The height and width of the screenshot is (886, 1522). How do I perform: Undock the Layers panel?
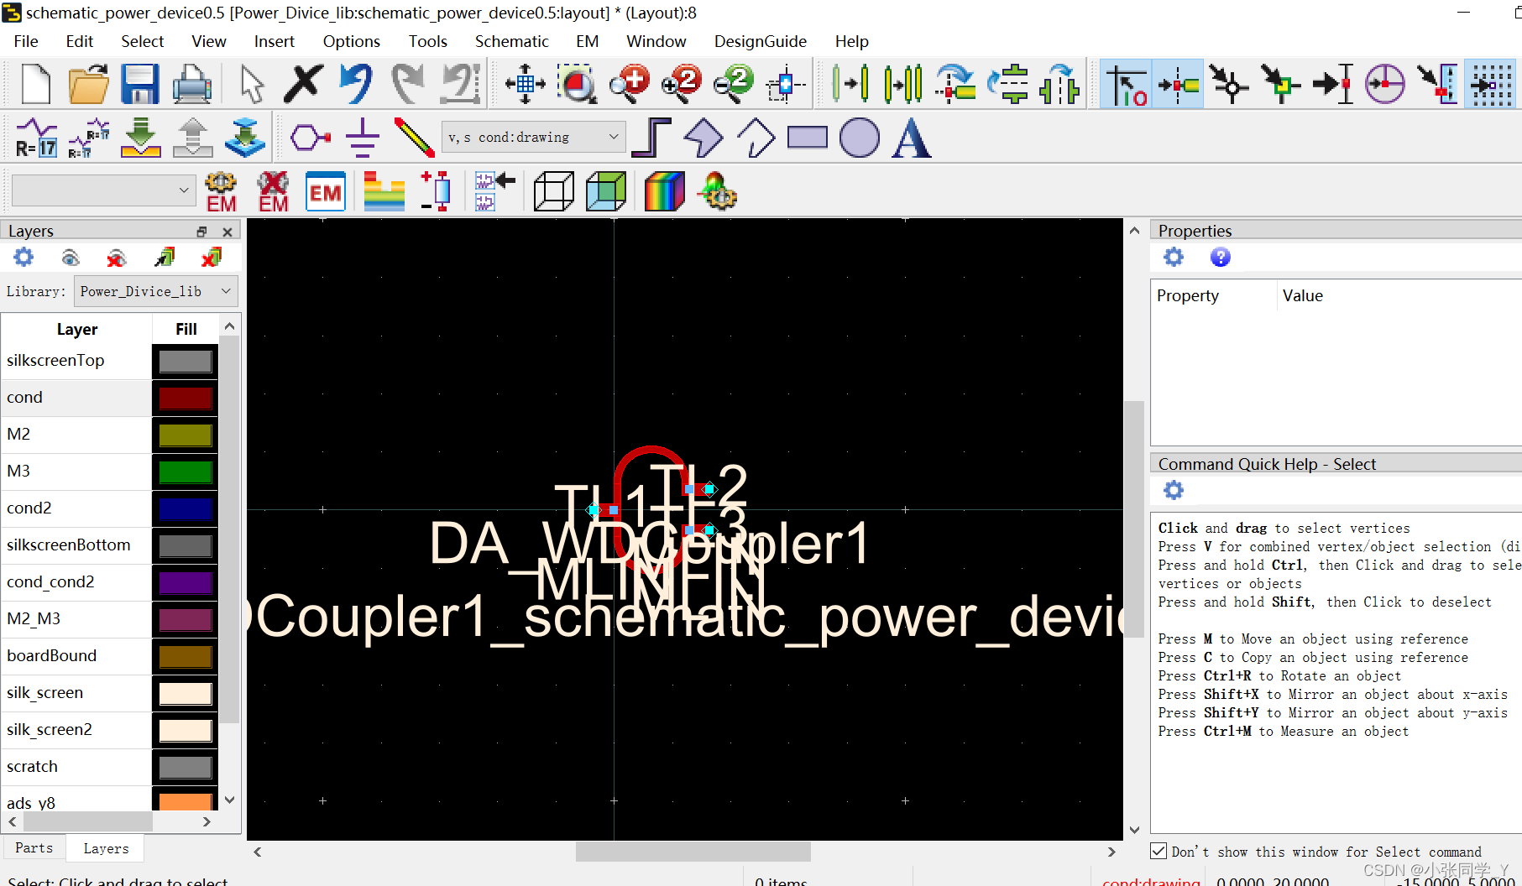click(x=201, y=232)
